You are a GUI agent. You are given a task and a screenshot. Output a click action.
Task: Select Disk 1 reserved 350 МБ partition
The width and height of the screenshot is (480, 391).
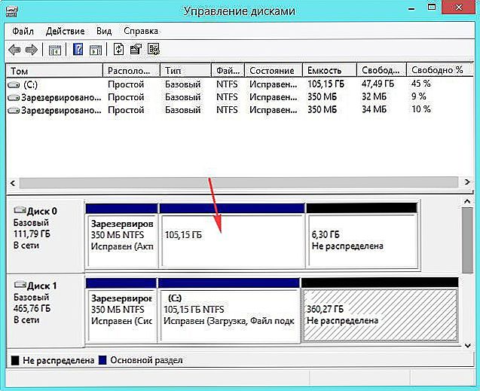pyautogui.click(x=121, y=310)
